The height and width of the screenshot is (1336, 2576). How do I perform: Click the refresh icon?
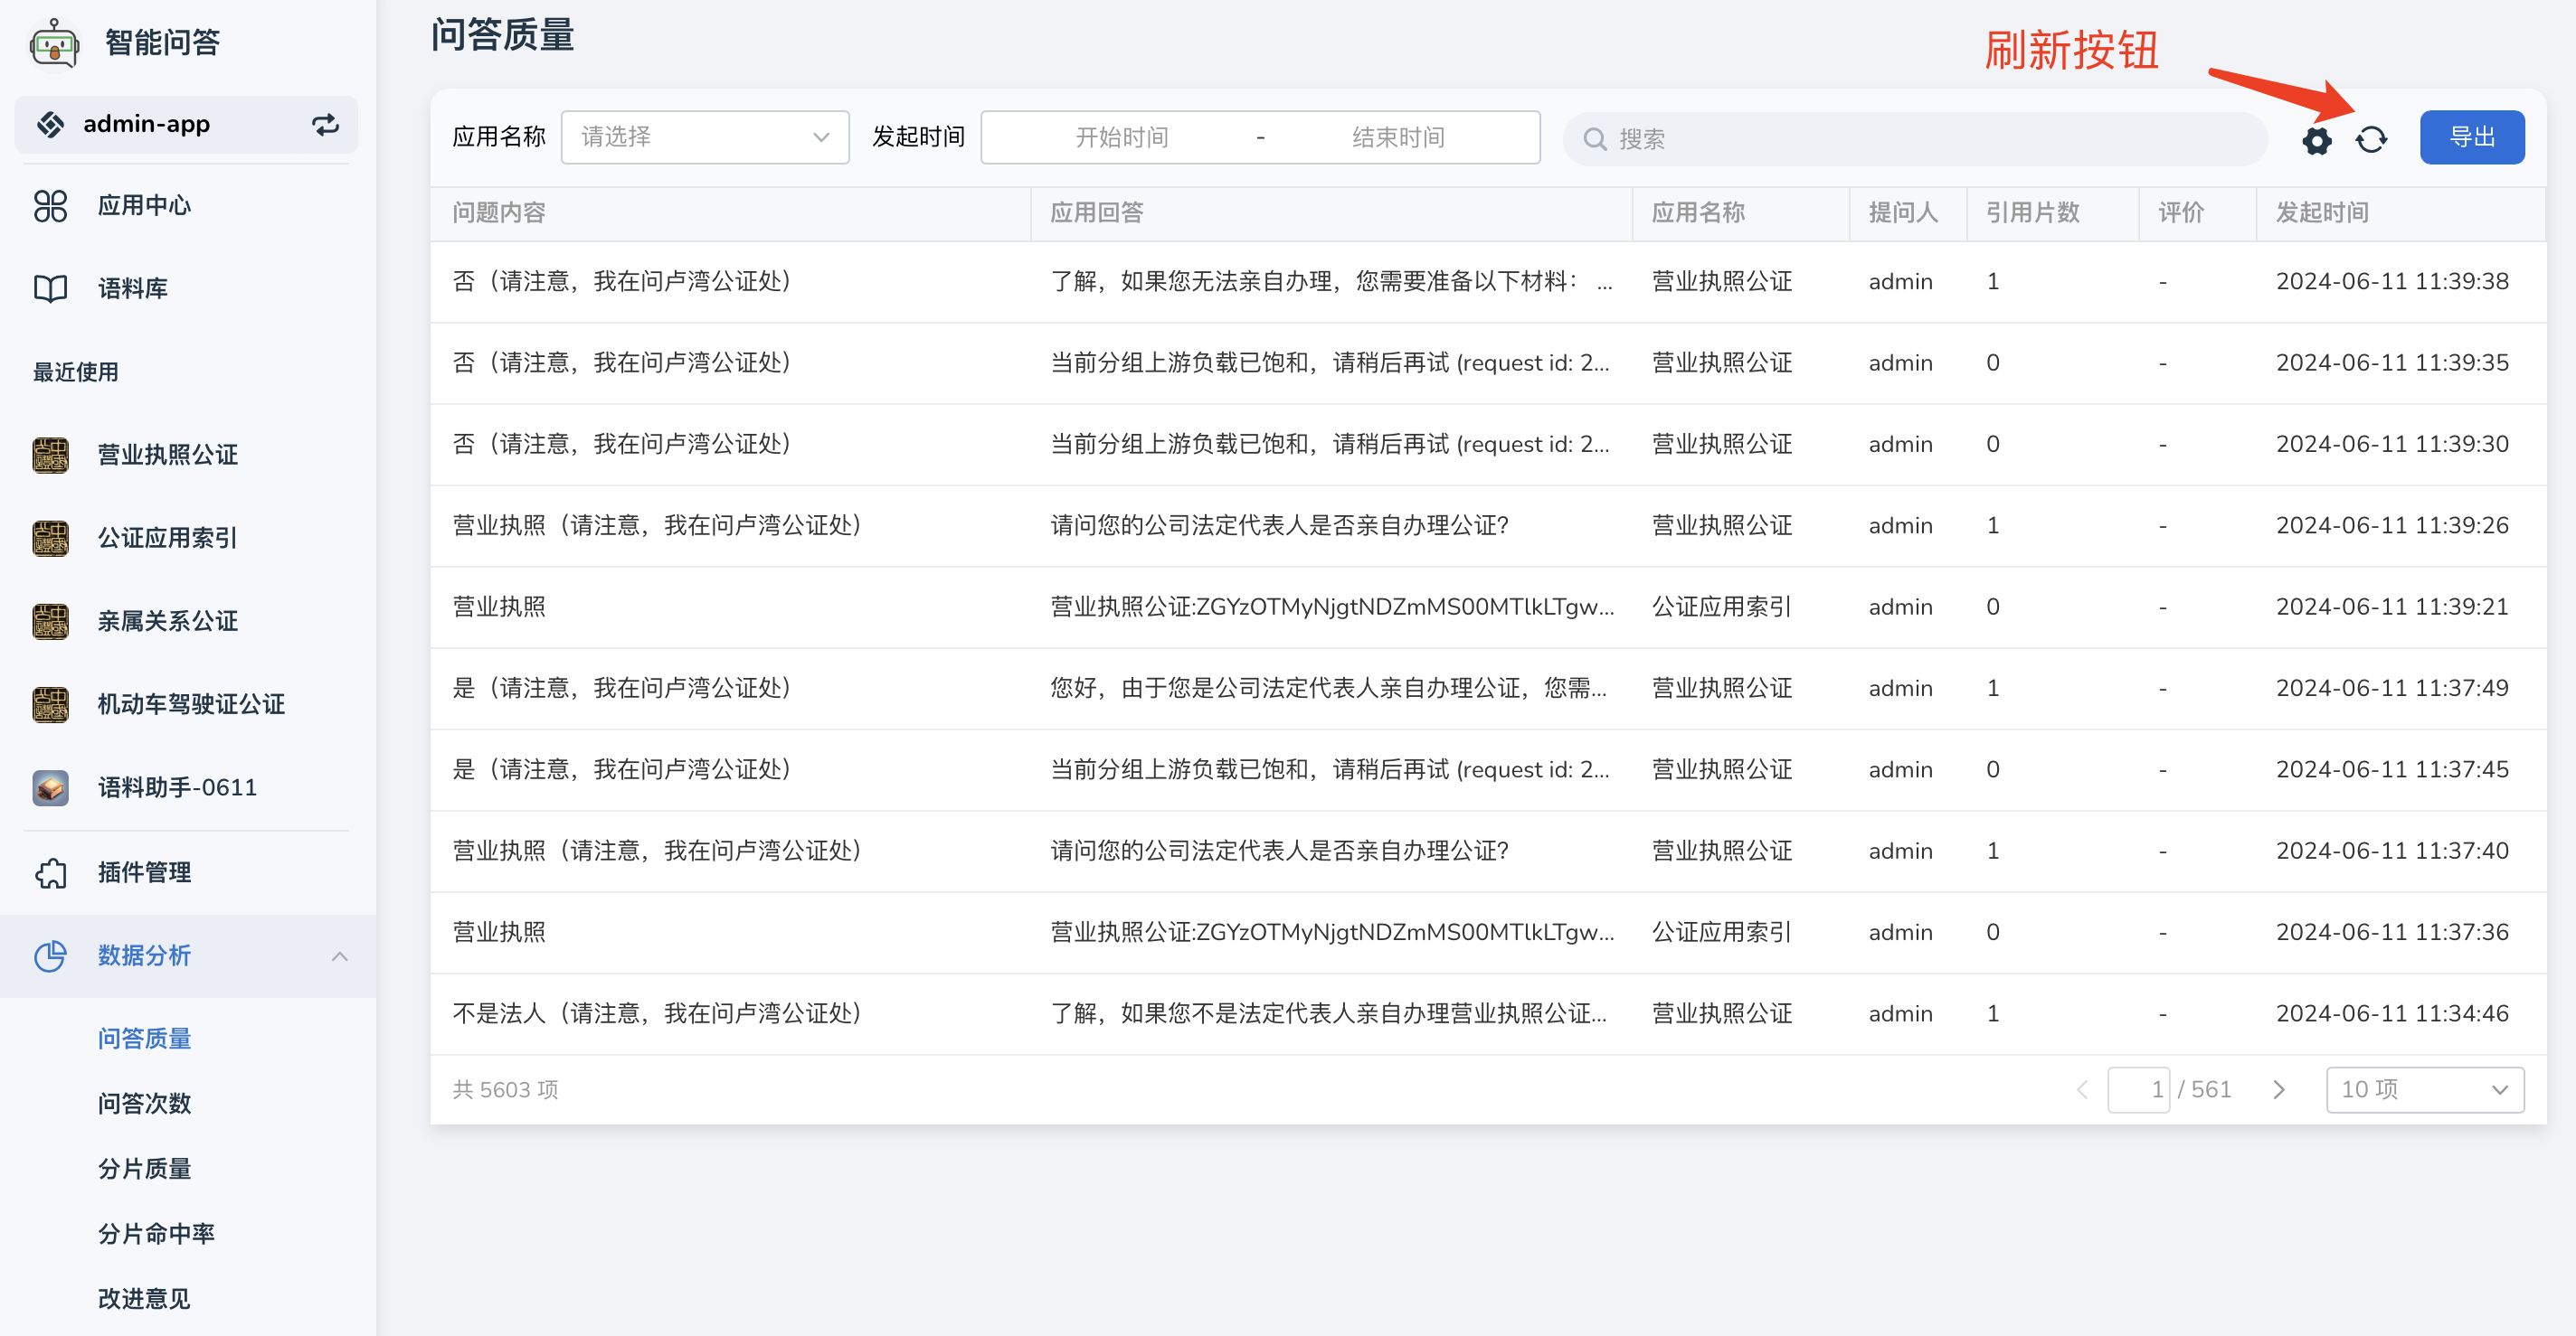click(2371, 139)
